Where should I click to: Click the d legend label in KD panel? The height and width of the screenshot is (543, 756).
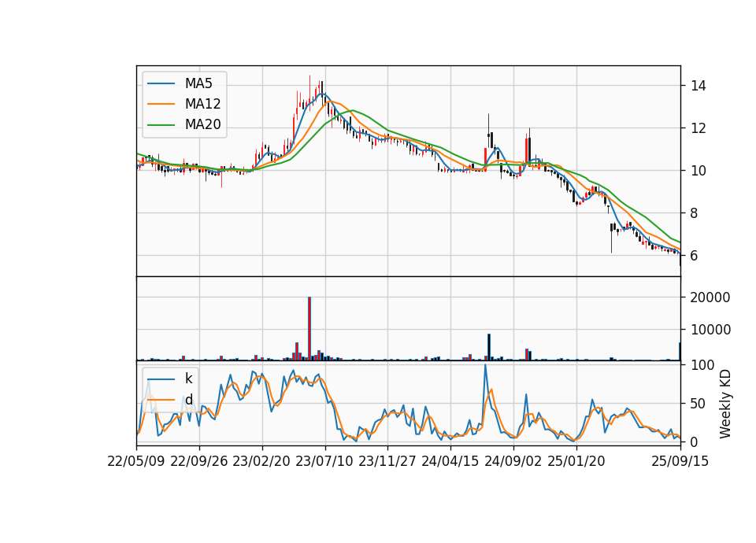click(189, 400)
